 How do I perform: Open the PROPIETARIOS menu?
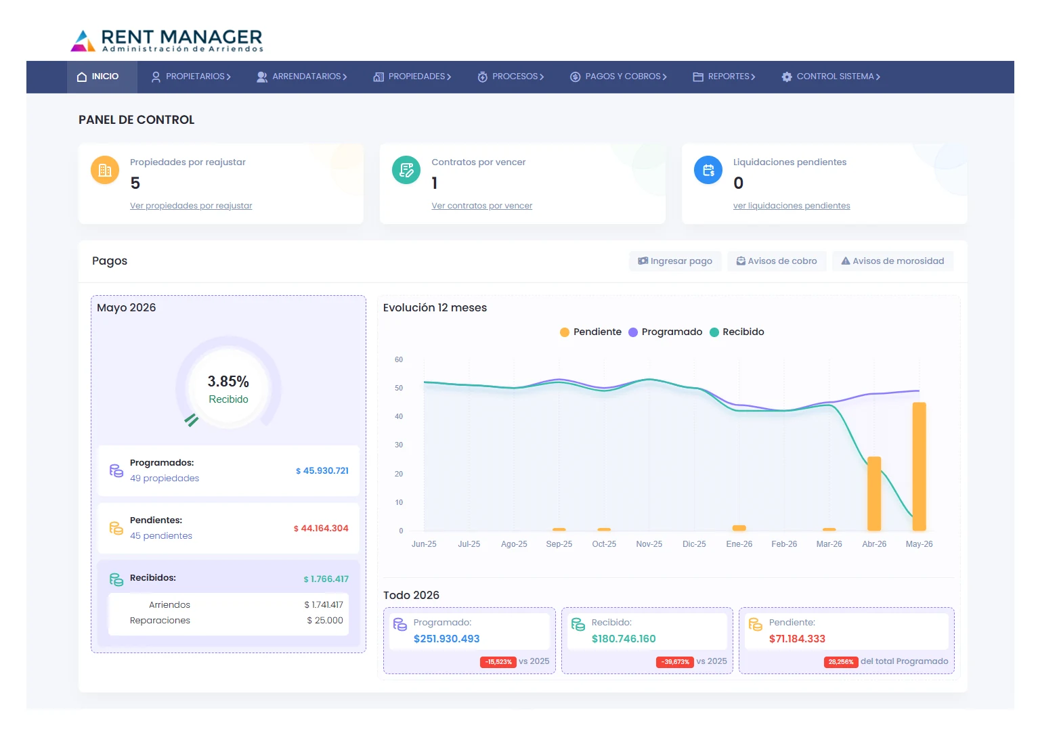point(191,76)
